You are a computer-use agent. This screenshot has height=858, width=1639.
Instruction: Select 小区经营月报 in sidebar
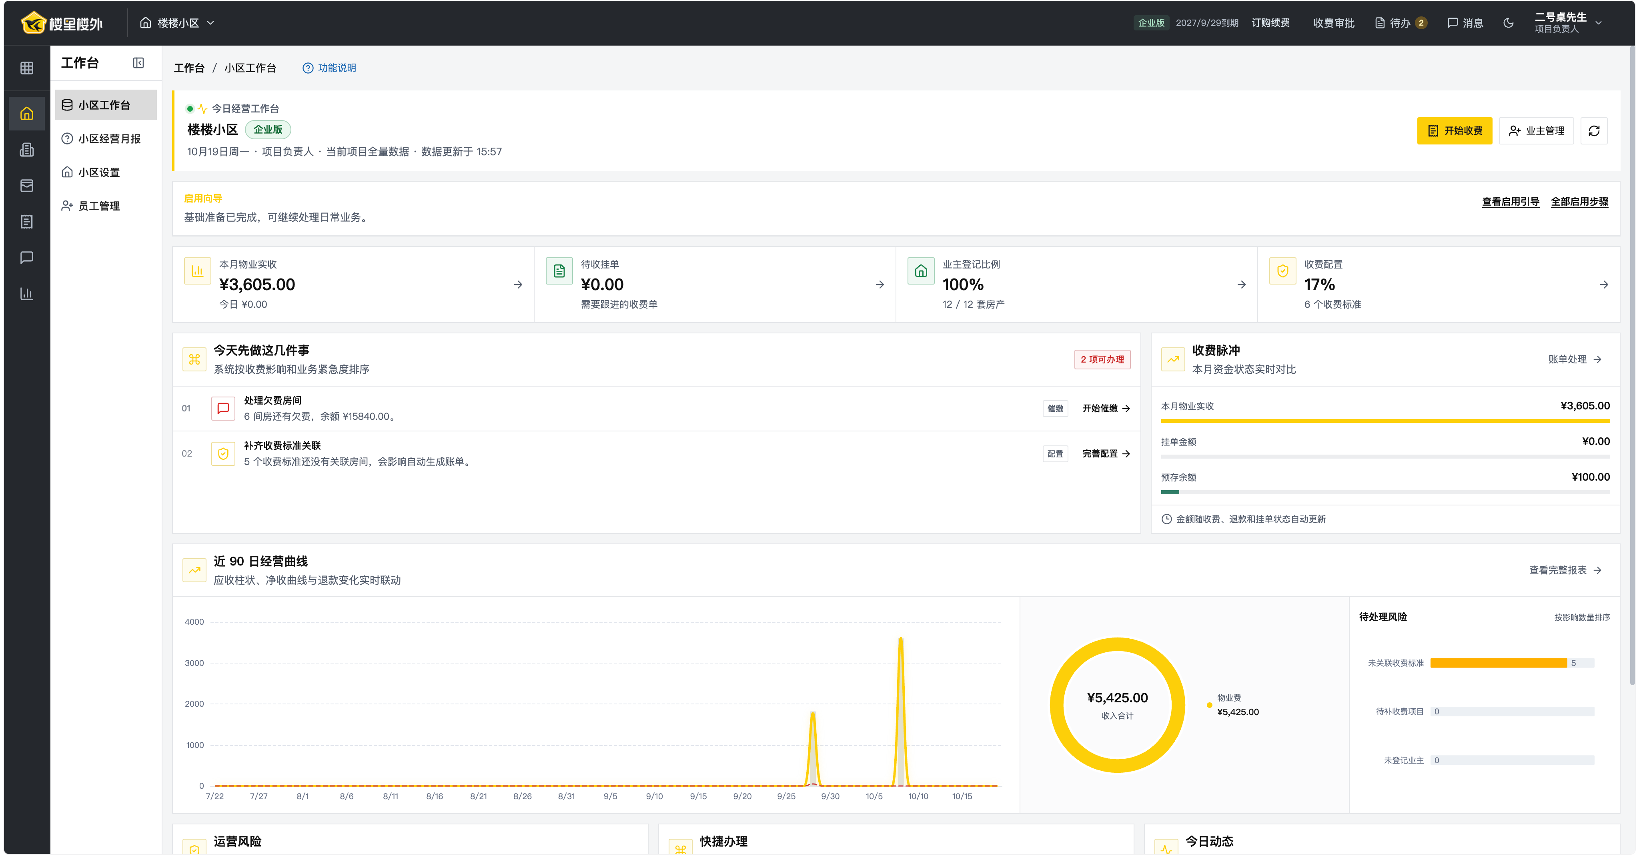tap(106, 139)
